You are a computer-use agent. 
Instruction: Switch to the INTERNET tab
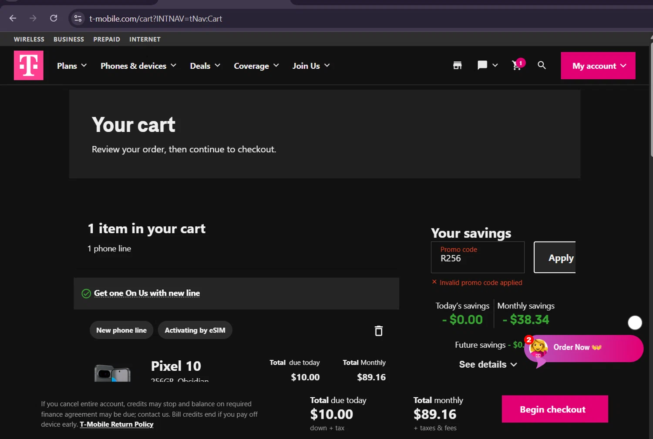[x=145, y=39]
